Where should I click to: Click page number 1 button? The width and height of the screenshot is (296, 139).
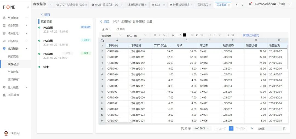(x=231, y=128)
